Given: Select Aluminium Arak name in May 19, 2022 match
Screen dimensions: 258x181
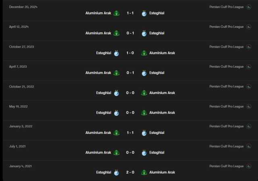Looking at the screenshot, I should click(x=162, y=112).
